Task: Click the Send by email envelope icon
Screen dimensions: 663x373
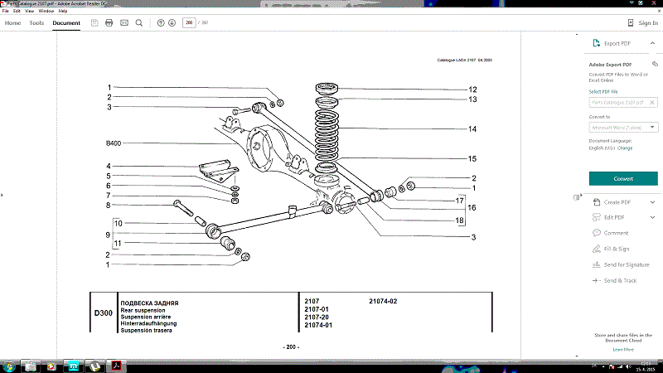Action: tap(123, 23)
